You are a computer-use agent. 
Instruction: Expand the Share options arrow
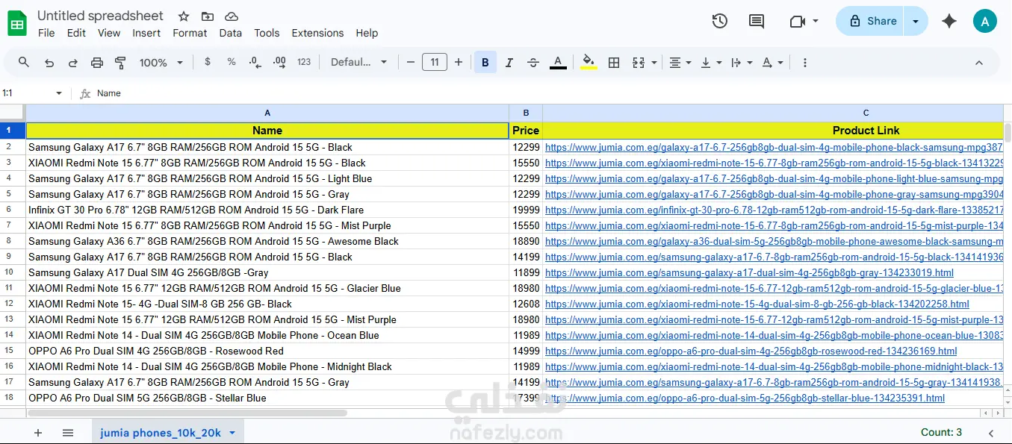(916, 21)
